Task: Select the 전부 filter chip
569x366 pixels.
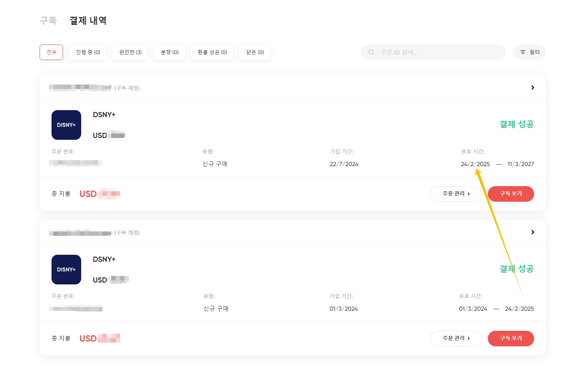Action: (x=52, y=52)
